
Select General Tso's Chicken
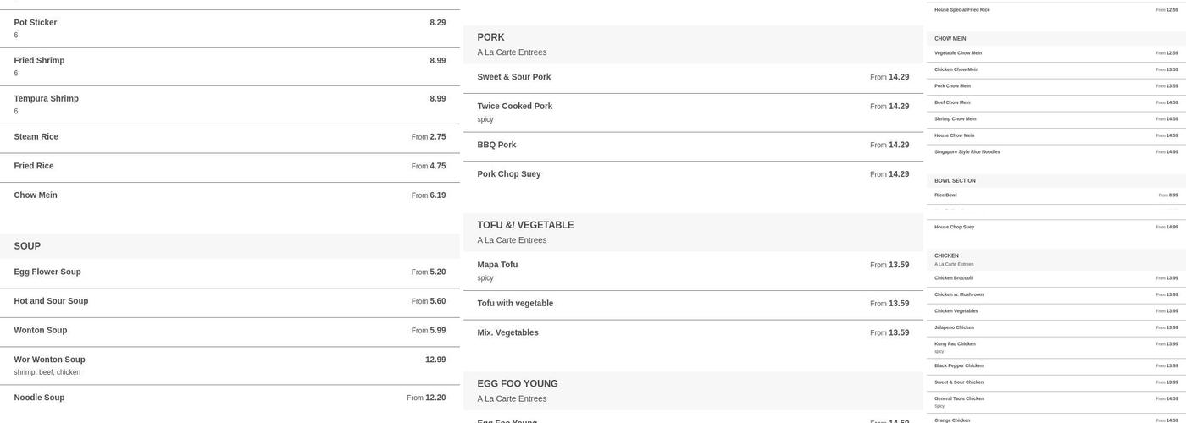(1056, 402)
